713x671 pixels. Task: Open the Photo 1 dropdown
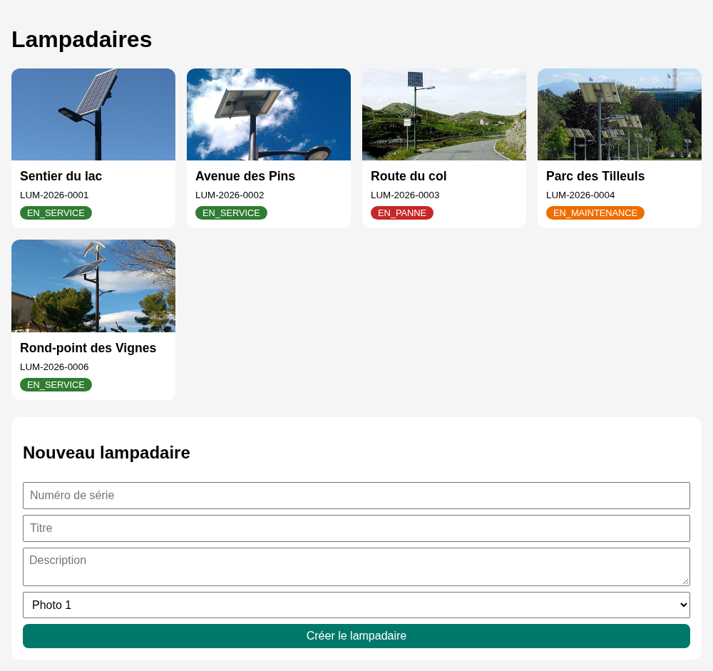pyautogui.click(x=356, y=605)
